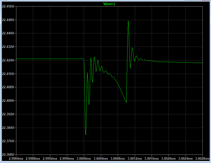Click the 2.9996ms time label
Image resolution: width=211 pixels, height=163 pixels.
click(x=67, y=158)
